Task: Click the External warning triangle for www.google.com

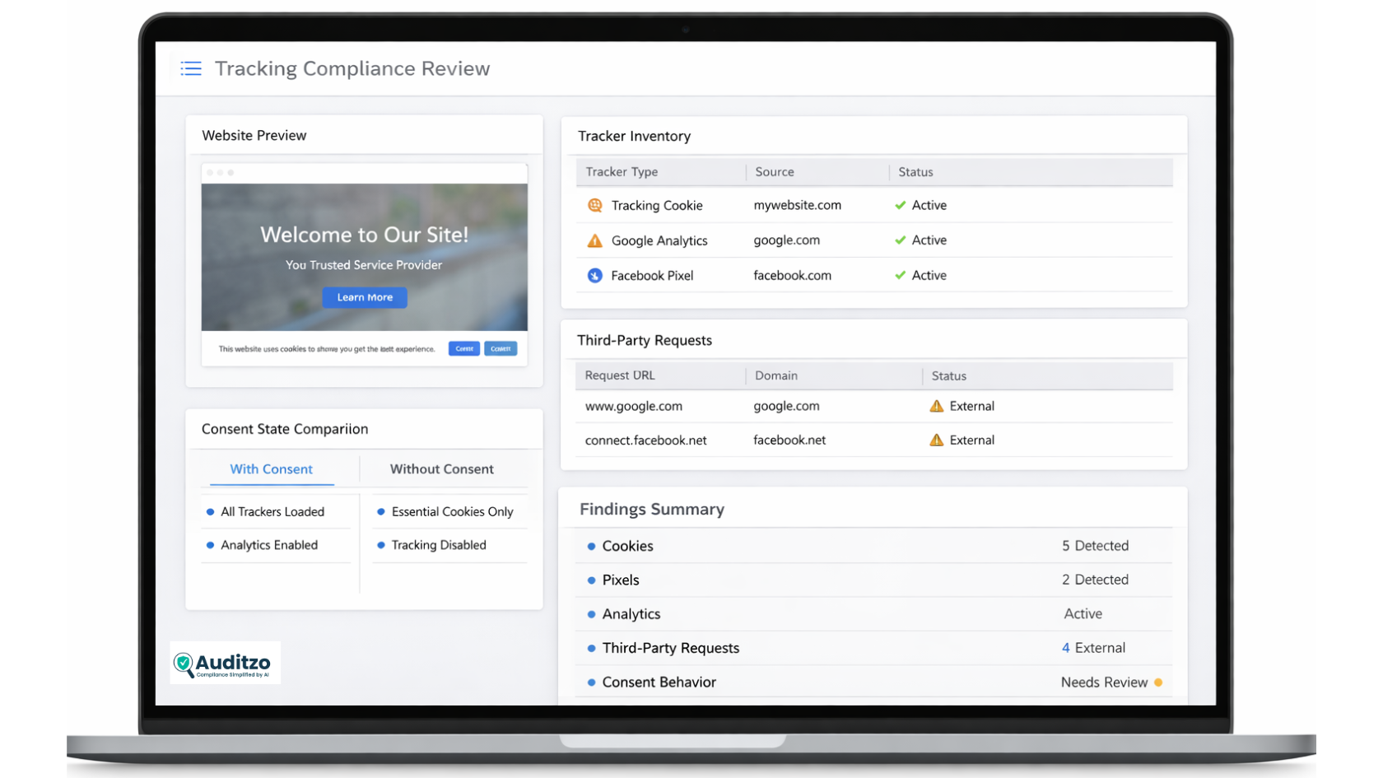Action: tap(935, 406)
